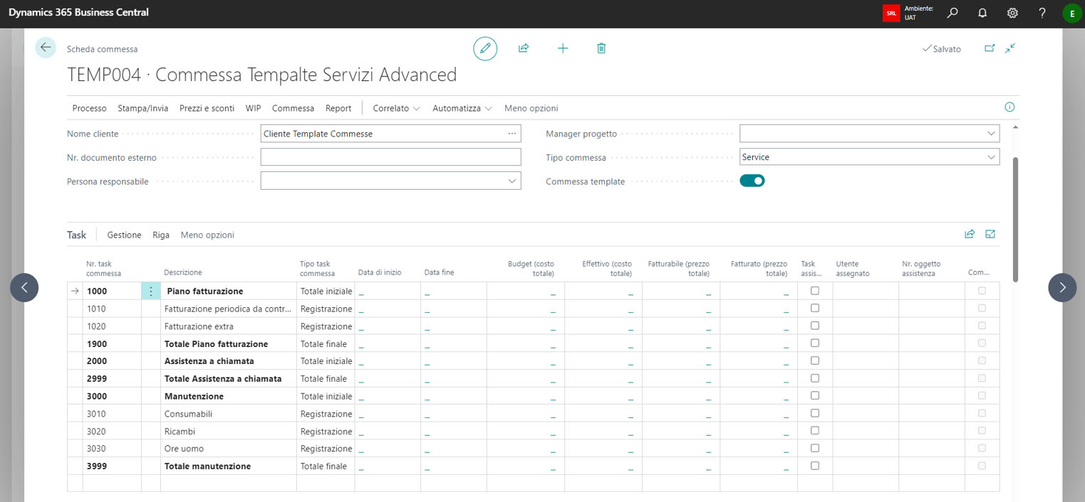The width and height of the screenshot is (1085, 502).
Task: Check Task assistenza box for row 3000
Action: (x=815, y=396)
